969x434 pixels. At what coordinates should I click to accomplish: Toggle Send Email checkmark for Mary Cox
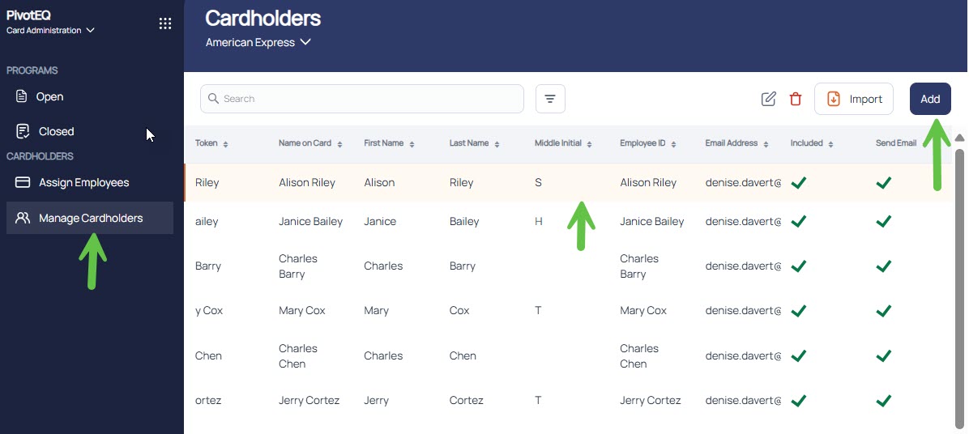point(884,311)
